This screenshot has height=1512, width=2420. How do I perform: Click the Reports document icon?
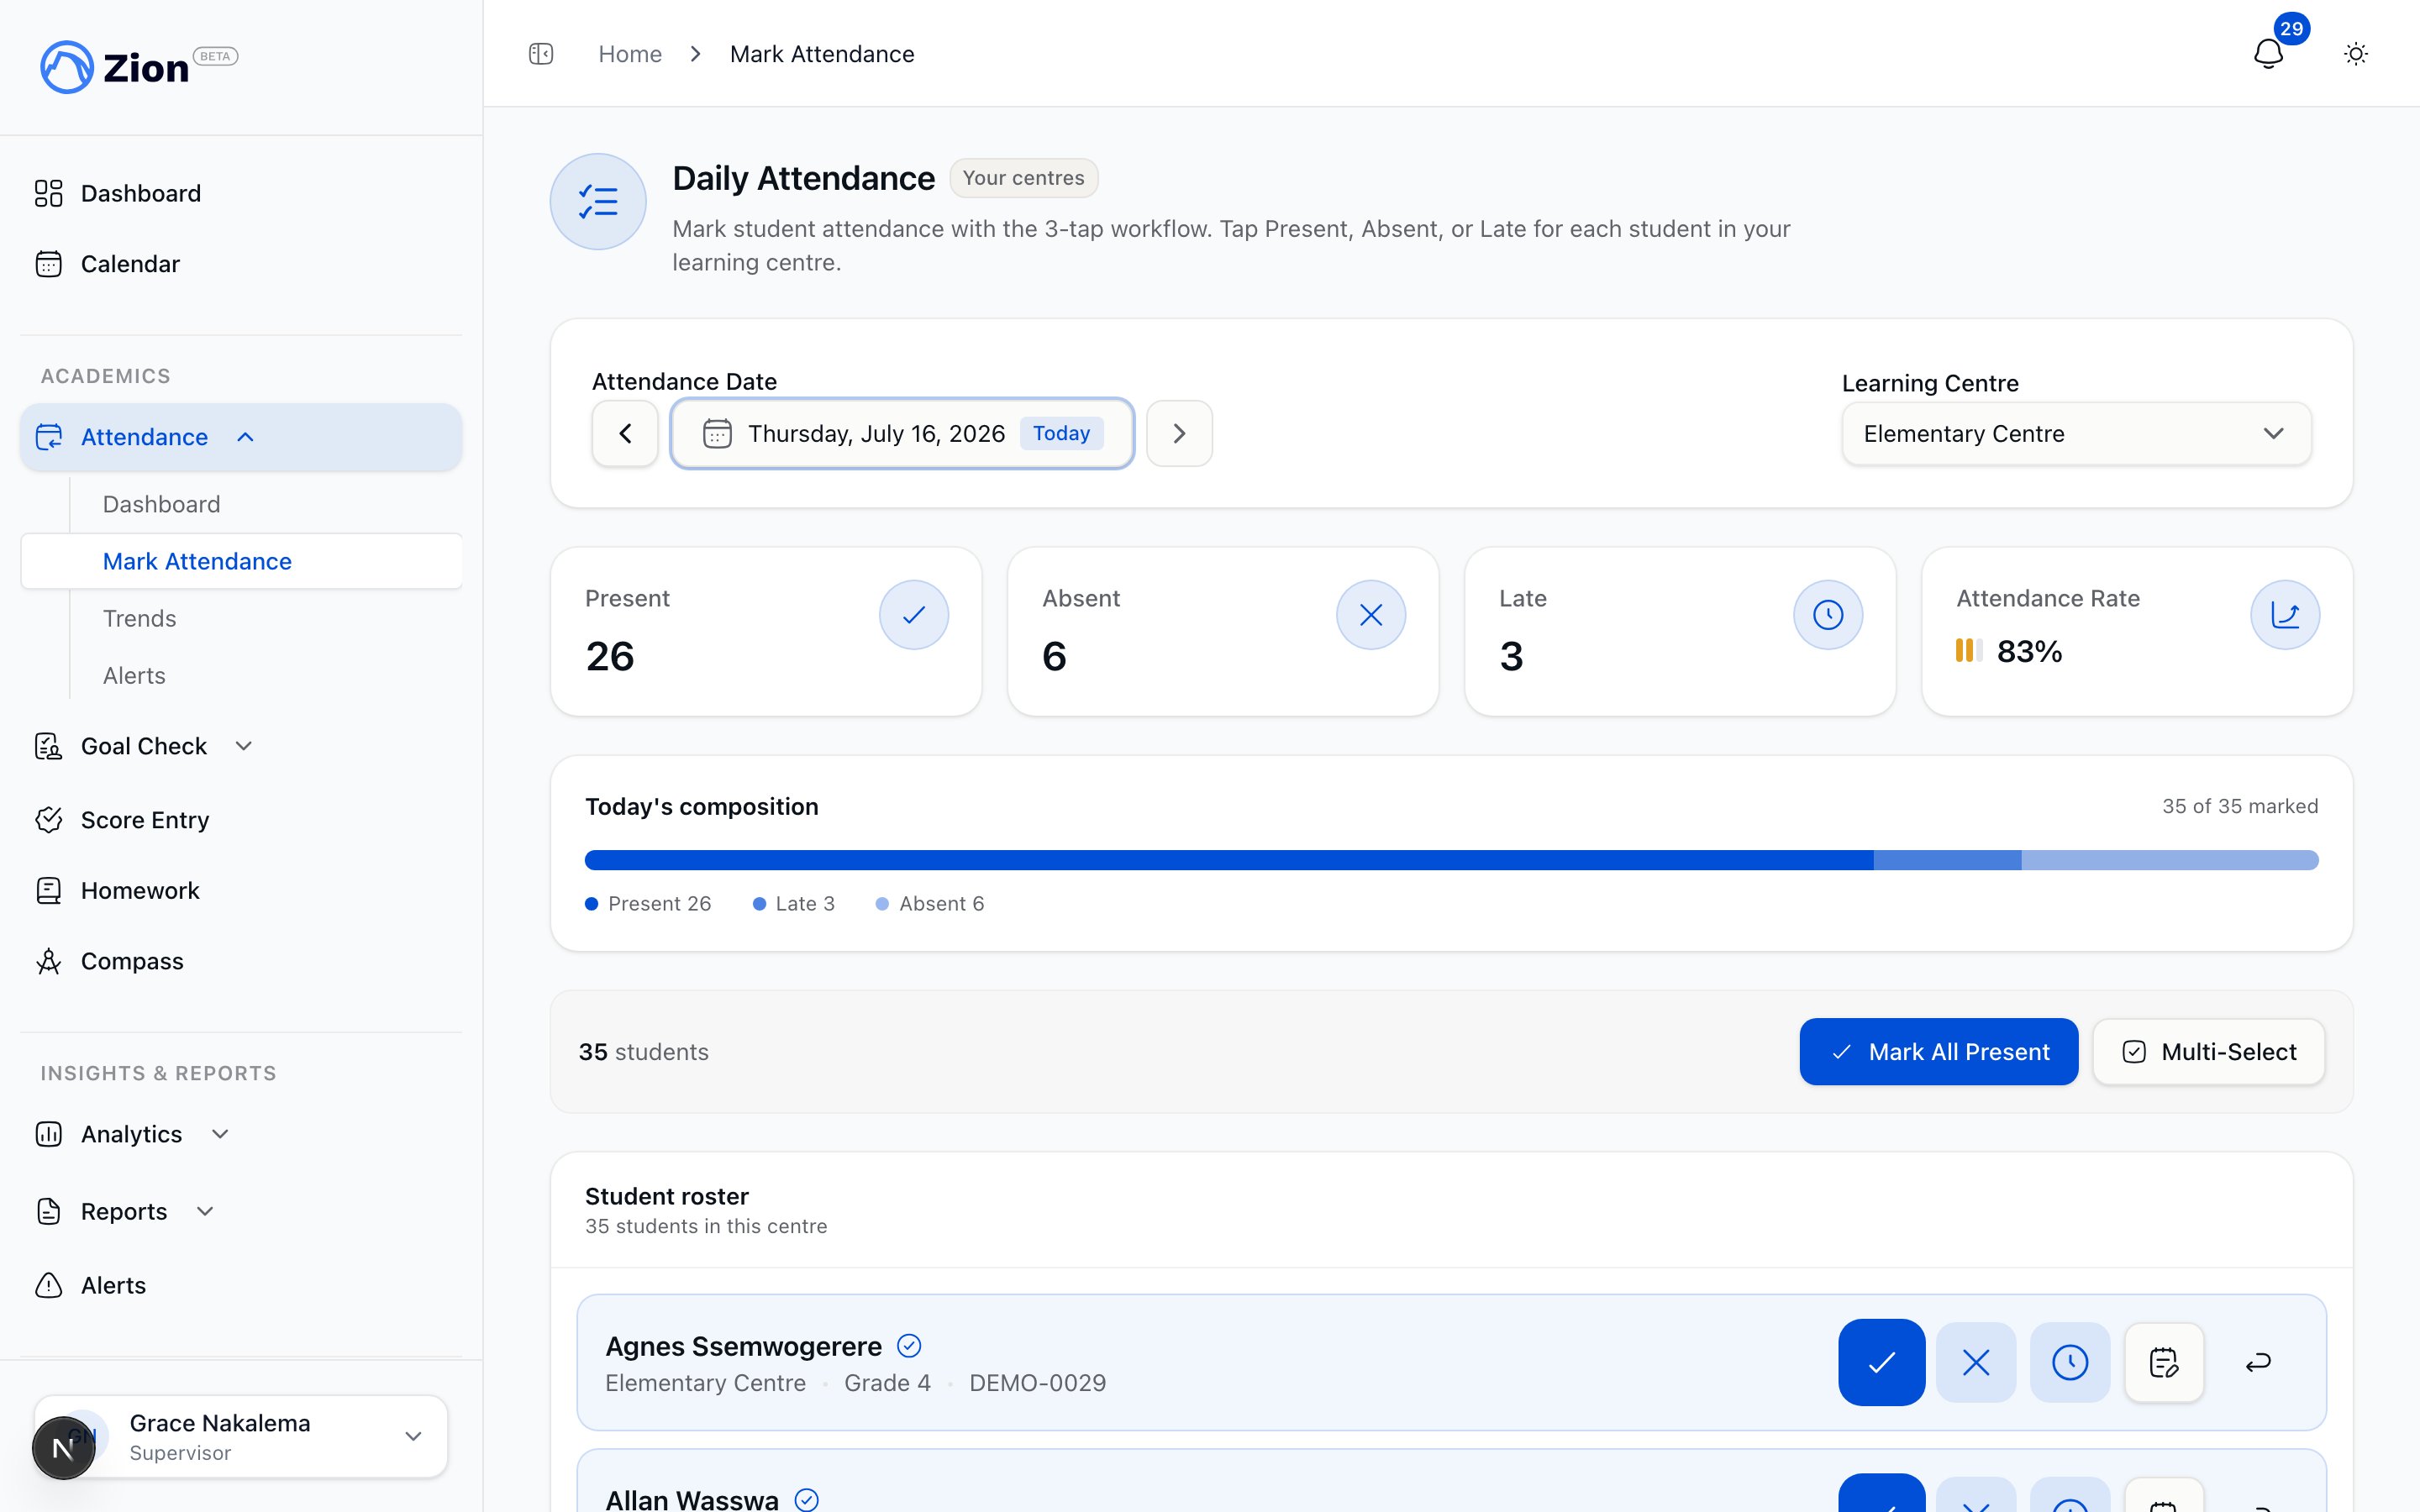tap(48, 1211)
